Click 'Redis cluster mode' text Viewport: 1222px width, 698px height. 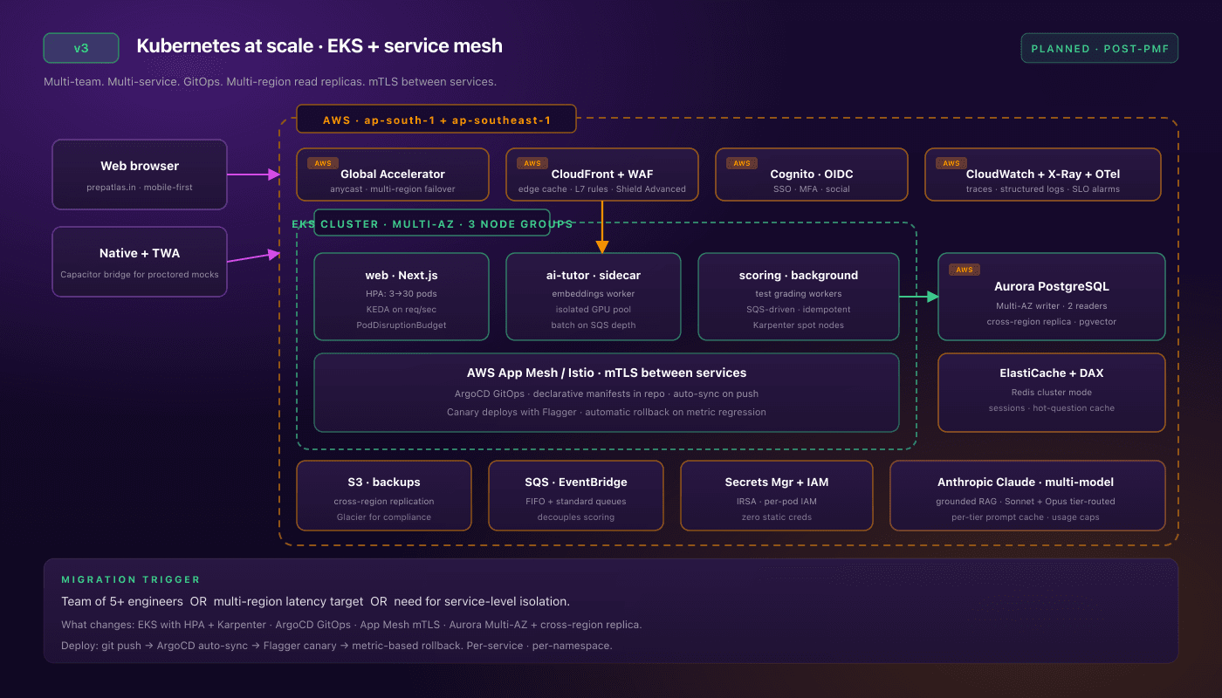1052,392
